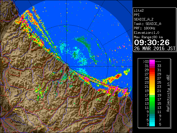The image size is (177, 133).
Task: Pick the orange 25 to 27 dBZ swatch
Action: [x=152, y=78]
